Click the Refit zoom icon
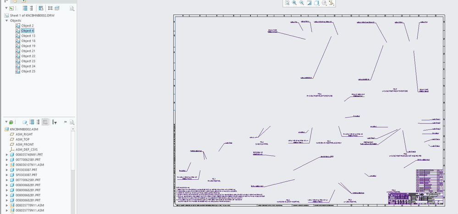458x214 pixels. (287, 3)
